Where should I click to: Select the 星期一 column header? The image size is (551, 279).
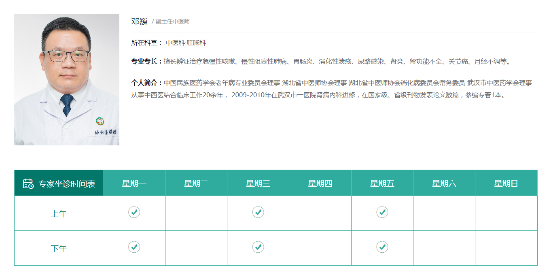[134, 183]
